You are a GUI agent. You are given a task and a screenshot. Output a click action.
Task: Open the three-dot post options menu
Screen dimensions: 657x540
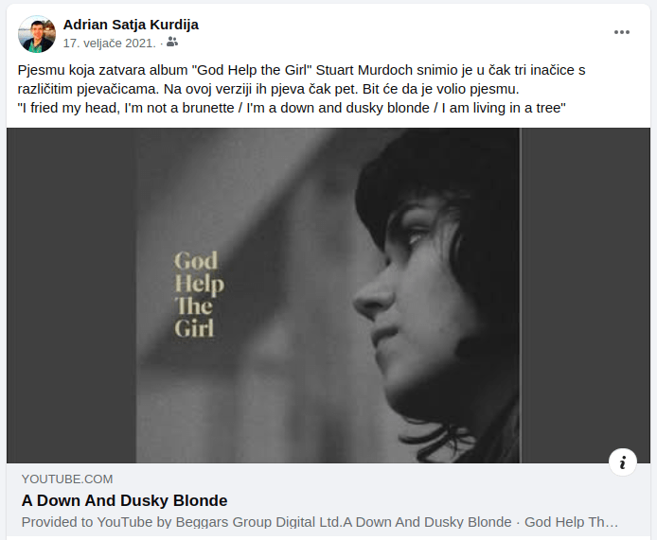point(621,32)
